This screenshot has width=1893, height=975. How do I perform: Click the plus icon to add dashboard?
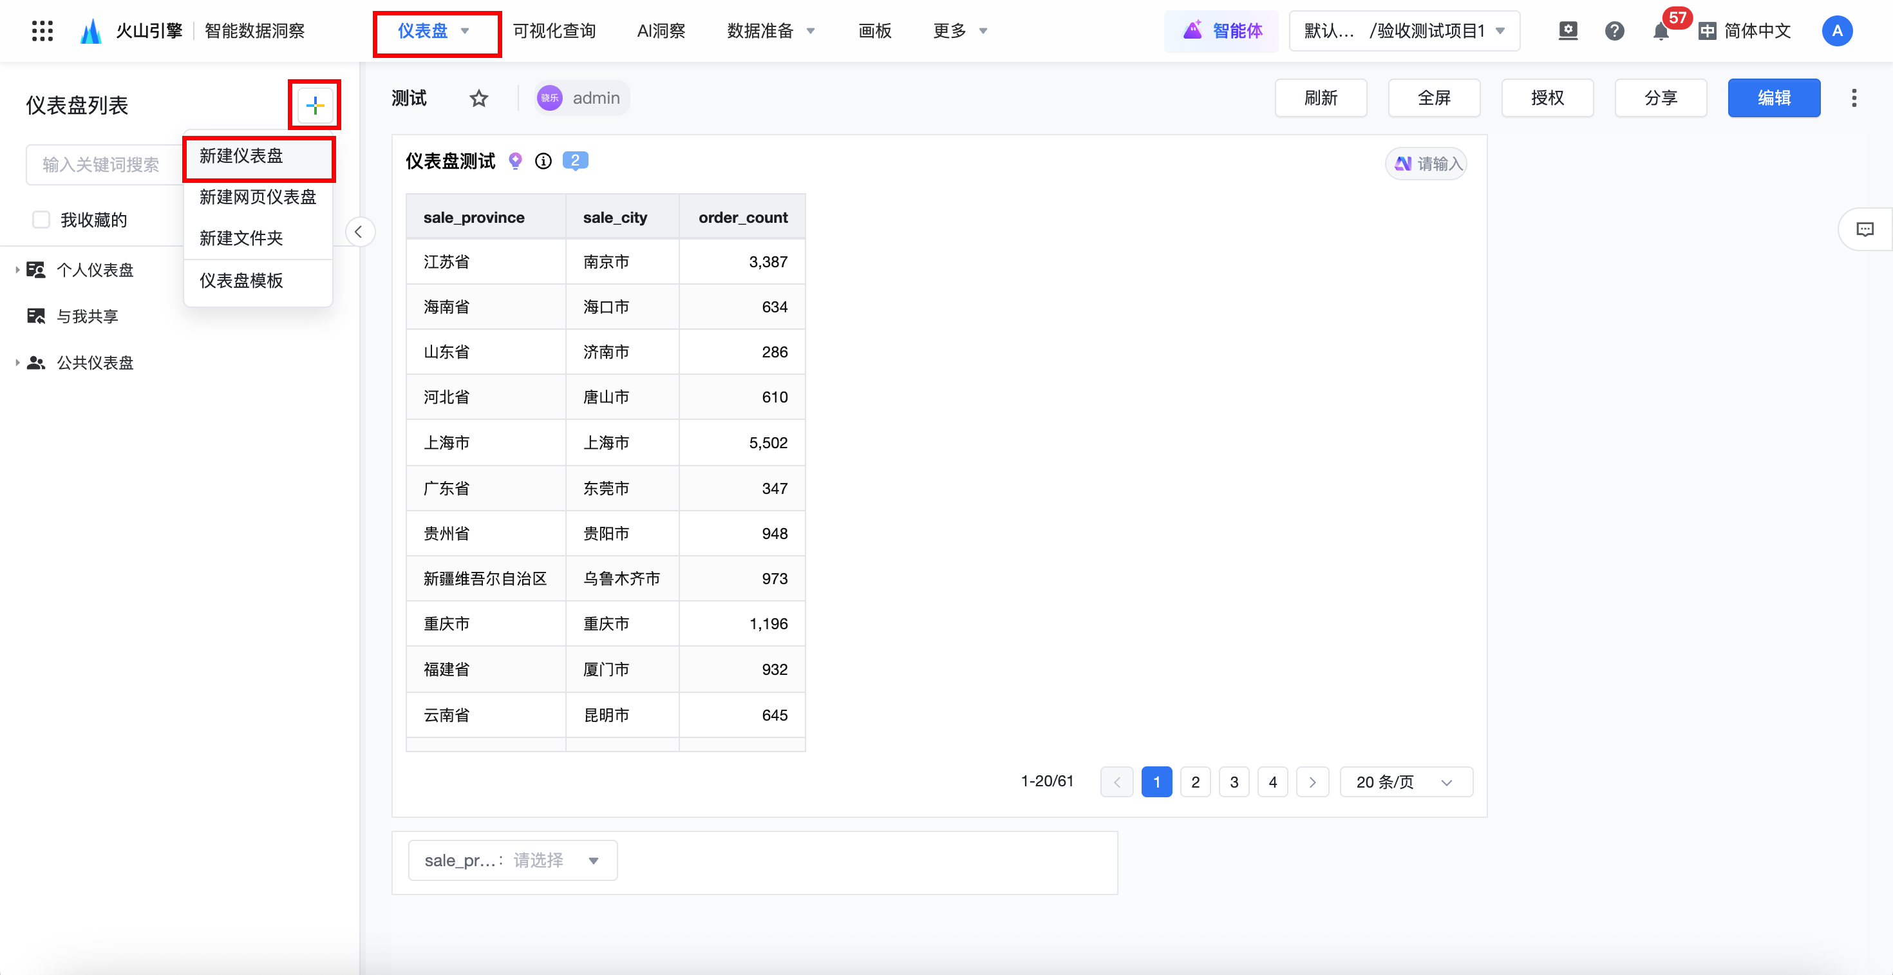point(314,105)
